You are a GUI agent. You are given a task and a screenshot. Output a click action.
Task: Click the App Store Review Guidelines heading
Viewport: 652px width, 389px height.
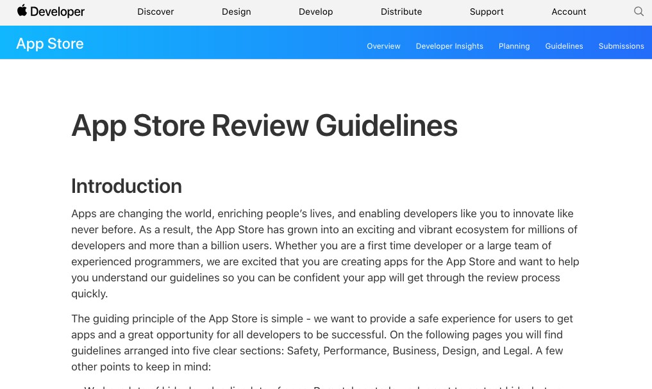265,126
